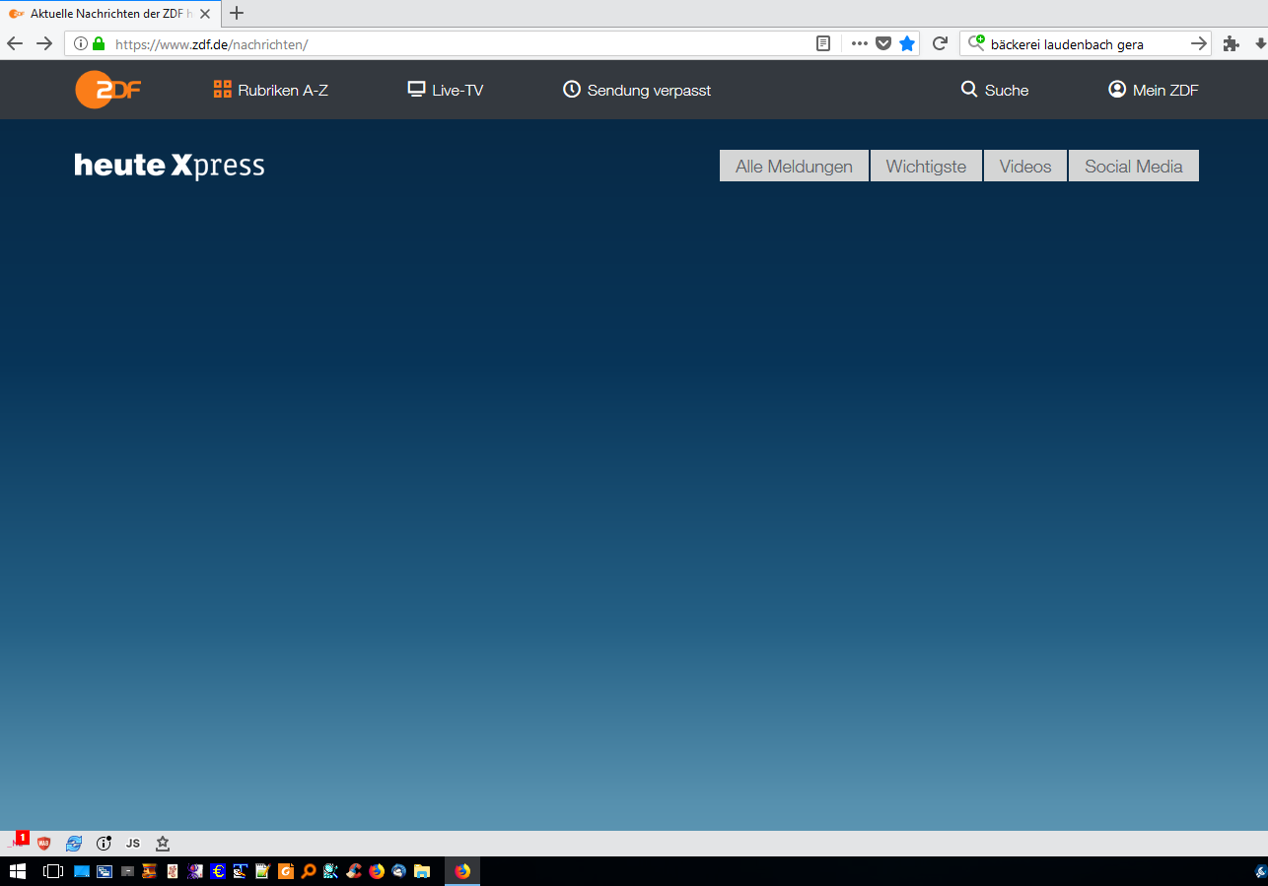Screen dimensions: 1268x886
Task: Click the blue refresh-arrows add-on icon
Action: [x=74, y=844]
